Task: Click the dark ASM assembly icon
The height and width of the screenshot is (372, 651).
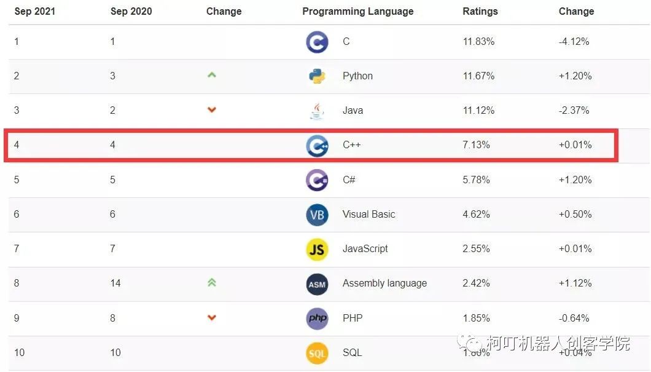Action: point(317,284)
